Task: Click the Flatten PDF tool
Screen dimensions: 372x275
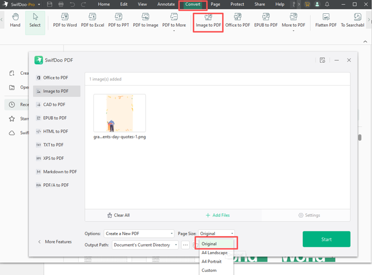Action: pos(326,20)
